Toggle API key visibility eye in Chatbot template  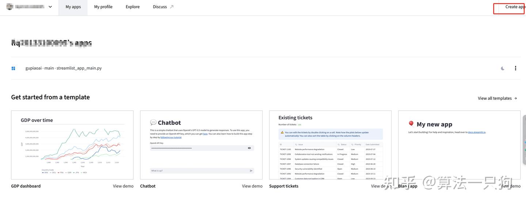pos(249,148)
